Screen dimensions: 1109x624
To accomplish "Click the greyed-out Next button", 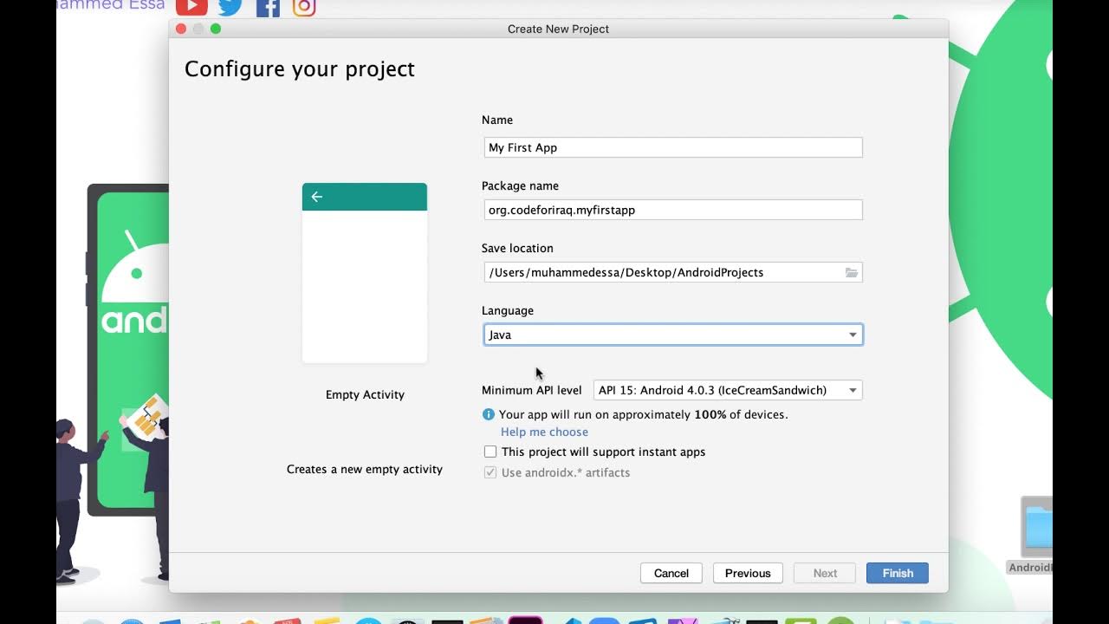I will [x=825, y=573].
